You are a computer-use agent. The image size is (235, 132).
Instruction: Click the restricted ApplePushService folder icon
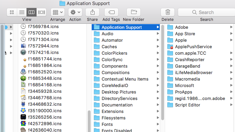coord(170,47)
